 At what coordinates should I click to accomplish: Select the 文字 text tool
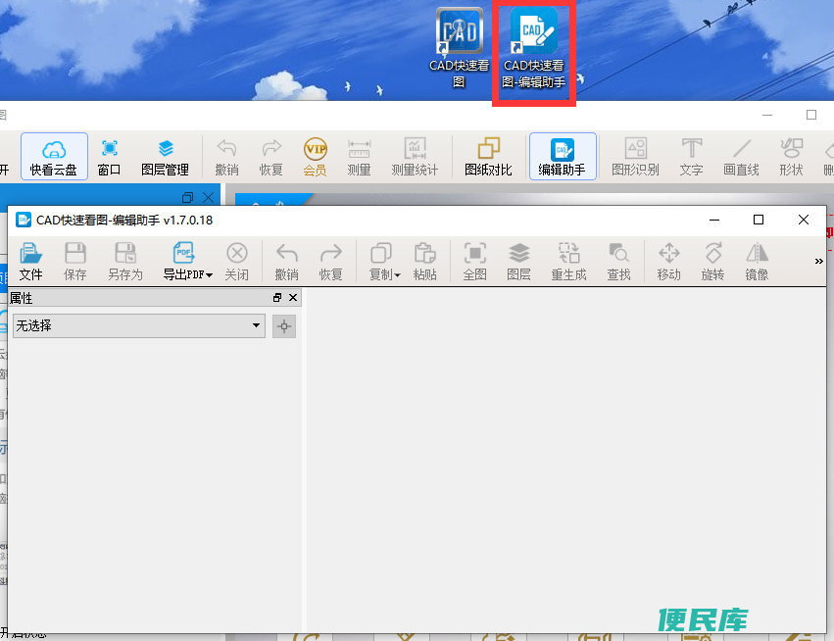692,157
